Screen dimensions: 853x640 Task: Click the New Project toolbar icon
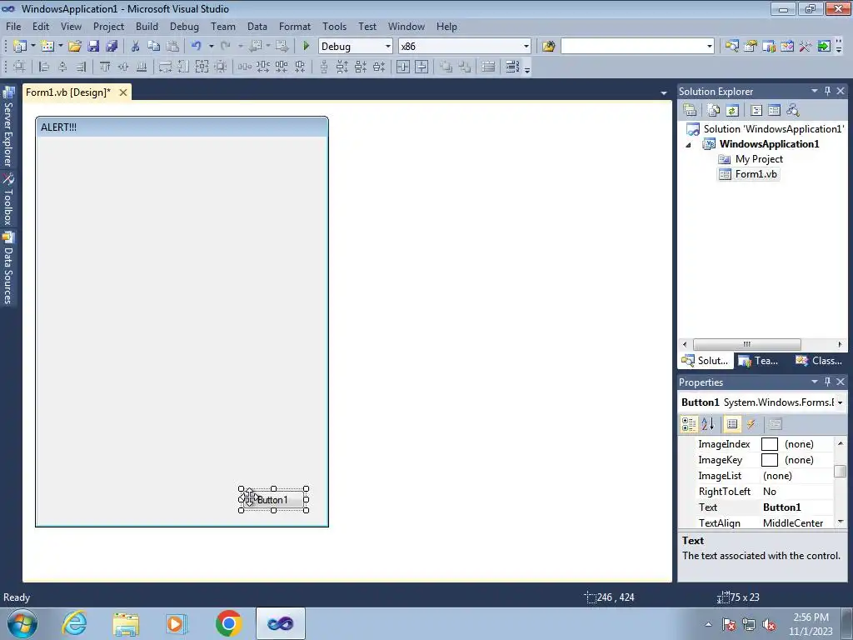point(20,47)
